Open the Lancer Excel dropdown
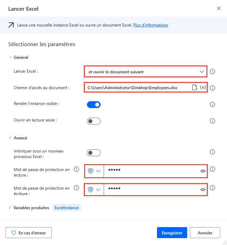227x245 pixels. pos(146,72)
